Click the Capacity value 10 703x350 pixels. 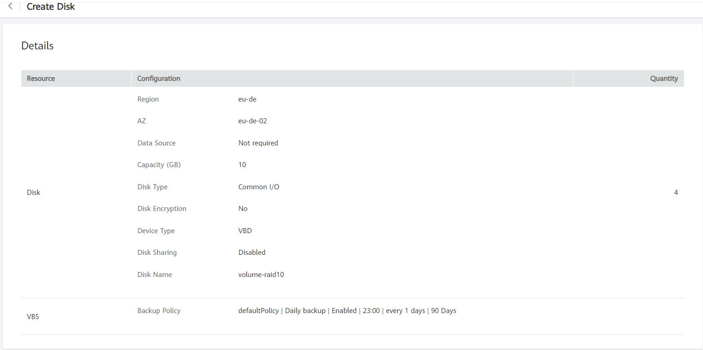(x=242, y=164)
